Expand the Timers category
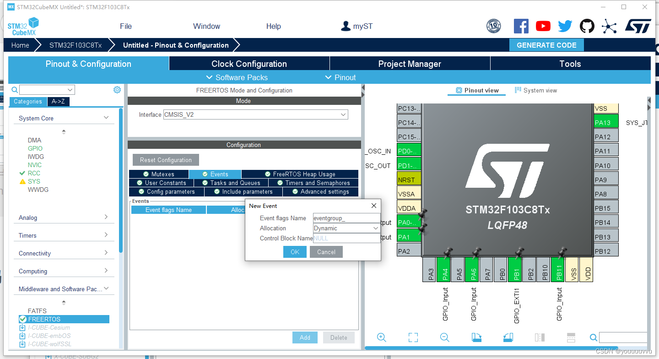This screenshot has width=659, height=359. click(x=106, y=235)
